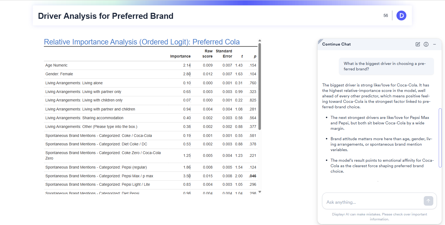445x225 pixels.
Task: Click t value 2.00
Action: coord(239,176)
